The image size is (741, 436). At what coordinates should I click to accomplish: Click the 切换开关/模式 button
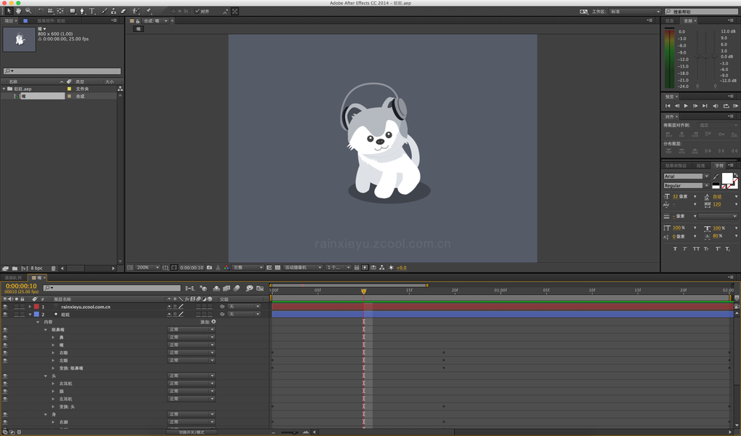(191, 432)
